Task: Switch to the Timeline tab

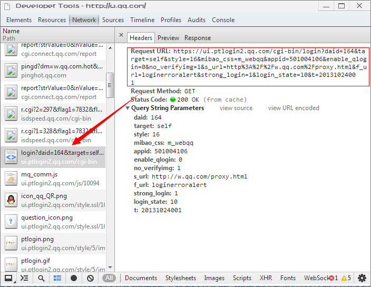Action: (142, 20)
